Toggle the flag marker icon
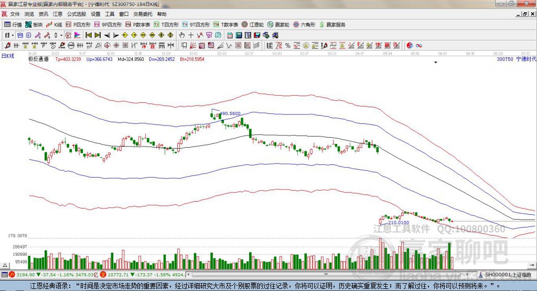The width and height of the screenshot is (537, 291). click(x=78, y=35)
